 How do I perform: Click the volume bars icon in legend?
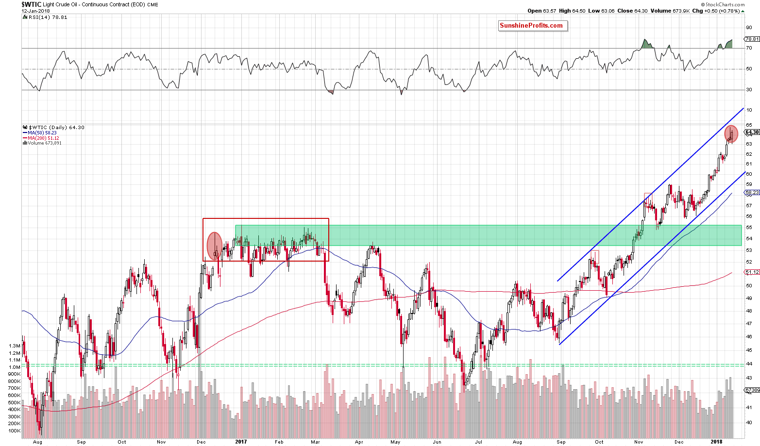[x=25, y=143]
